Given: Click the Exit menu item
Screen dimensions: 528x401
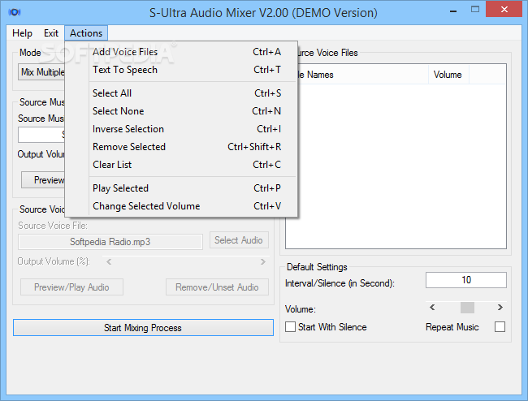Looking at the screenshot, I should pyautogui.click(x=51, y=33).
